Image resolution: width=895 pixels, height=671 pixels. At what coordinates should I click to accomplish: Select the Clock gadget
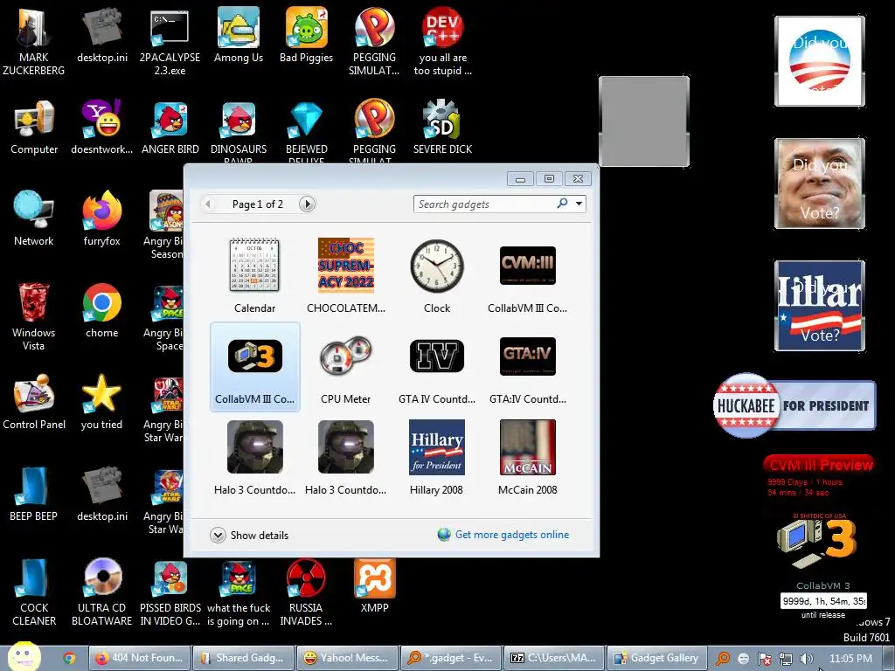point(437,275)
